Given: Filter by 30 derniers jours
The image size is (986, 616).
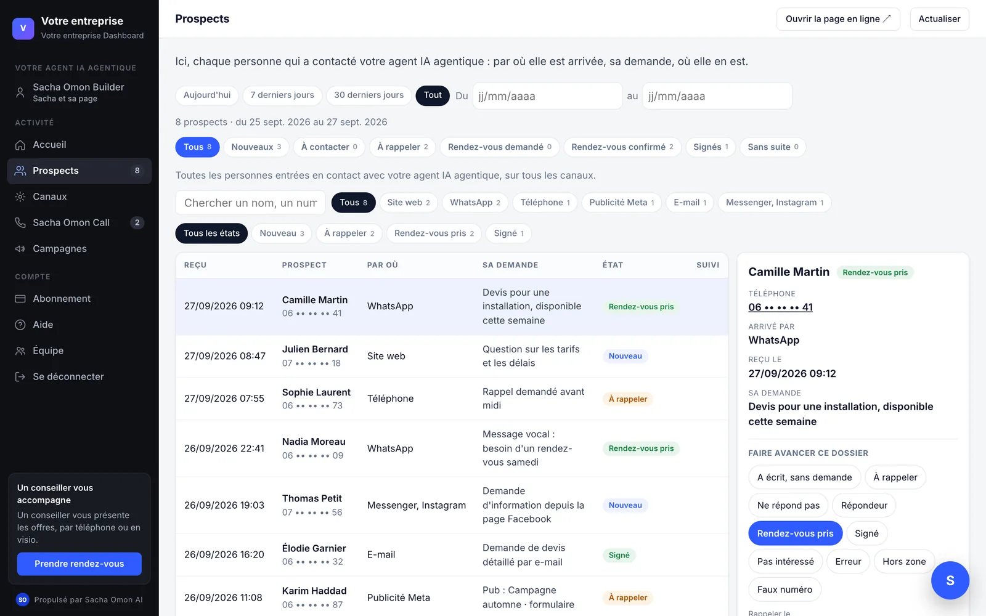Looking at the screenshot, I should pyautogui.click(x=369, y=95).
